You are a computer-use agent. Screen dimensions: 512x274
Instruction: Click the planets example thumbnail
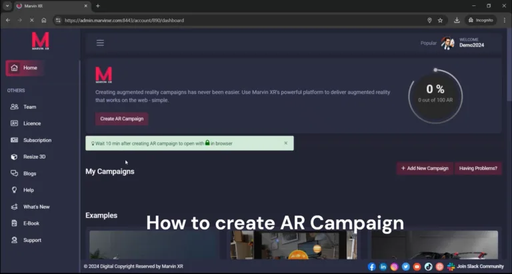(293, 245)
